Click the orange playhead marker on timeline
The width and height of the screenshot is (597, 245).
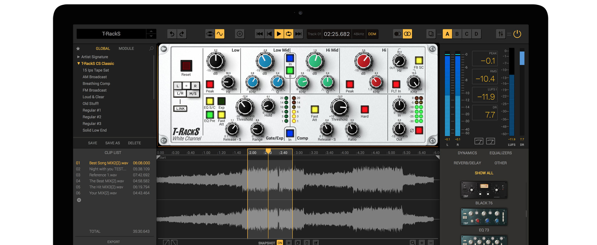[268, 151]
